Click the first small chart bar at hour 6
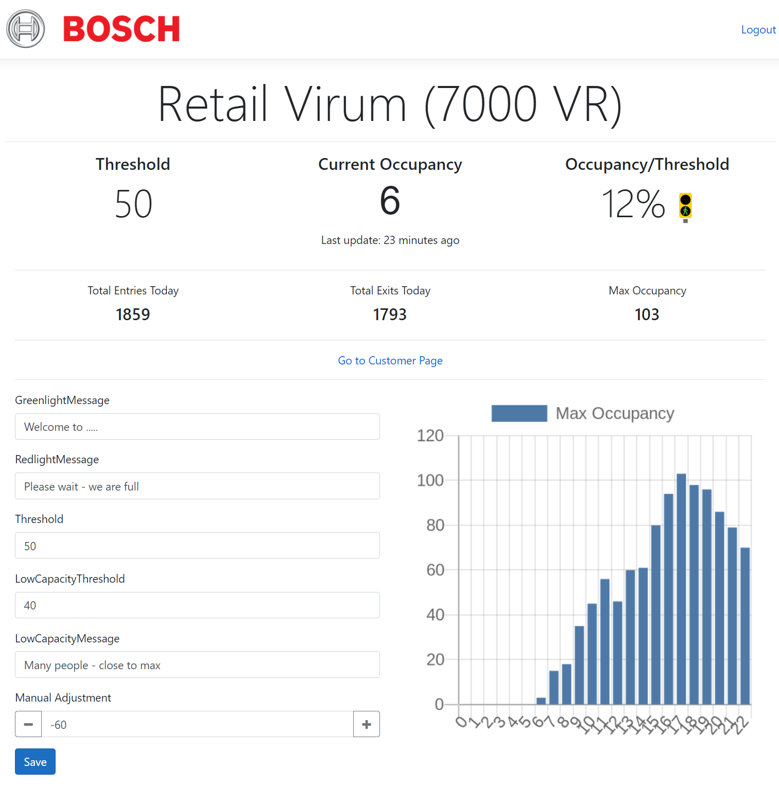This screenshot has width=779, height=786. click(x=541, y=701)
